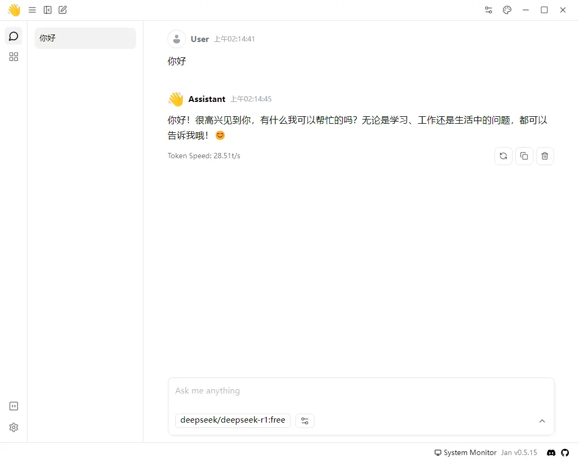Open model settings sliders beside model name
The image size is (579, 463).
point(305,421)
